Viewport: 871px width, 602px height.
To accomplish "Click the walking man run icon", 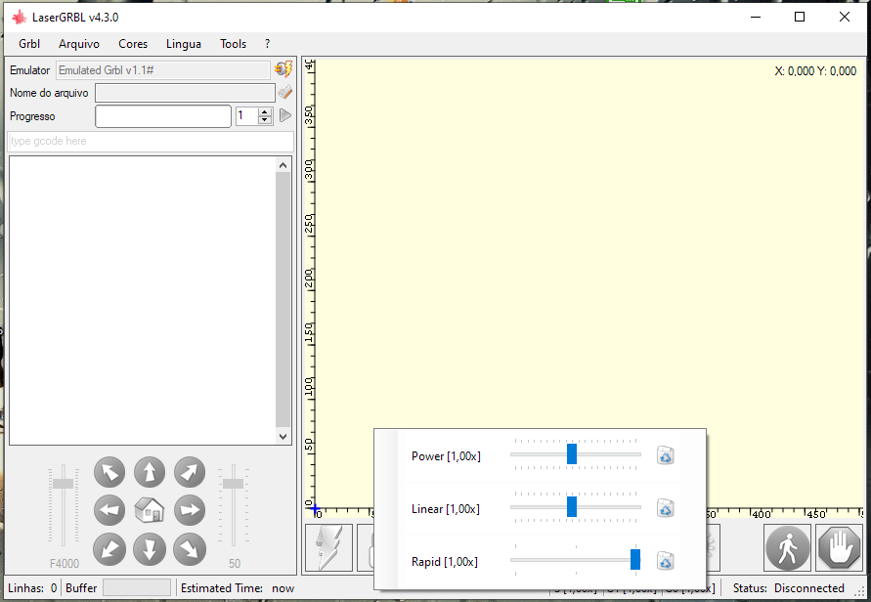I will (788, 547).
